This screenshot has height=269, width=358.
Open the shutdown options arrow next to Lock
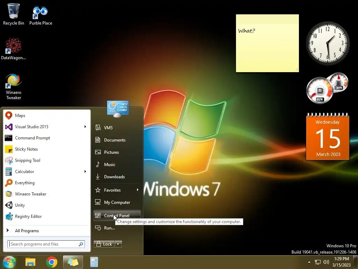point(118,244)
